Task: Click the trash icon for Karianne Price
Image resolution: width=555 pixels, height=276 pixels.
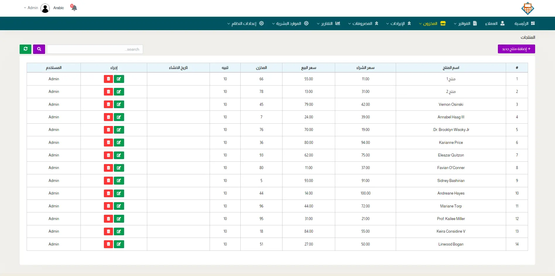Action: [108, 143]
